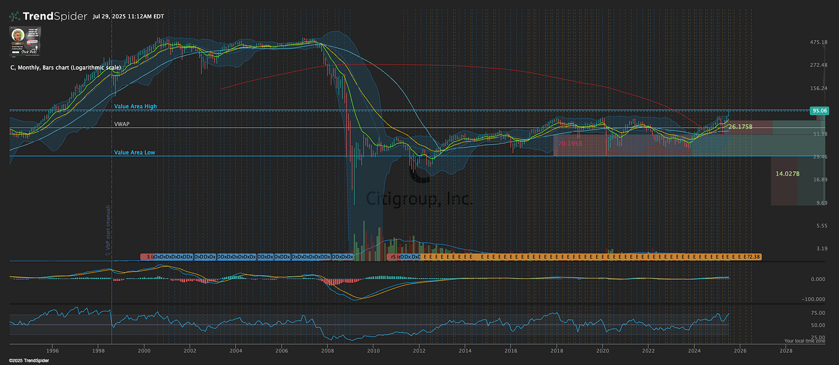
Task: Click the 2016 time axis label
Action: pyautogui.click(x=511, y=350)
